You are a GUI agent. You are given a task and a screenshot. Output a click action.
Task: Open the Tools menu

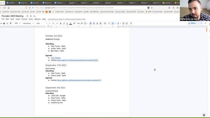pos(31,19)
